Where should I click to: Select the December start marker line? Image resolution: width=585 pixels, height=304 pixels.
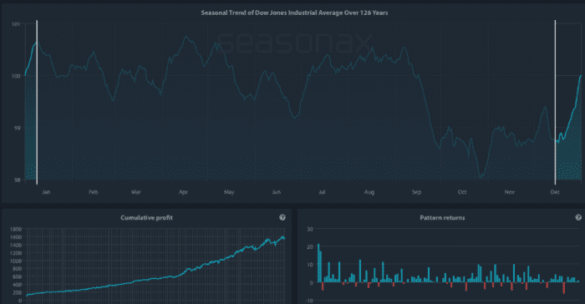point(555,102)
